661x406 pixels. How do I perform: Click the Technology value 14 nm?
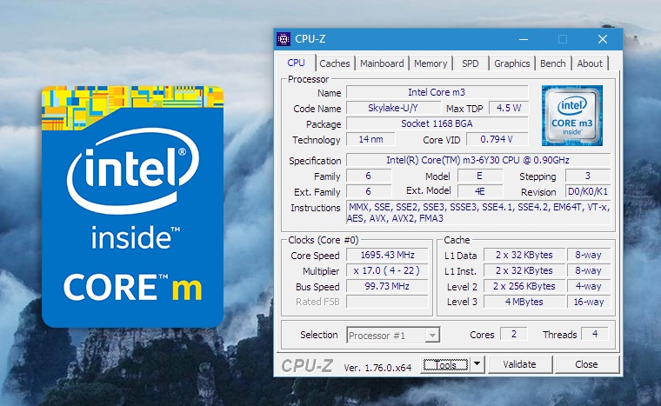[371, 139]
